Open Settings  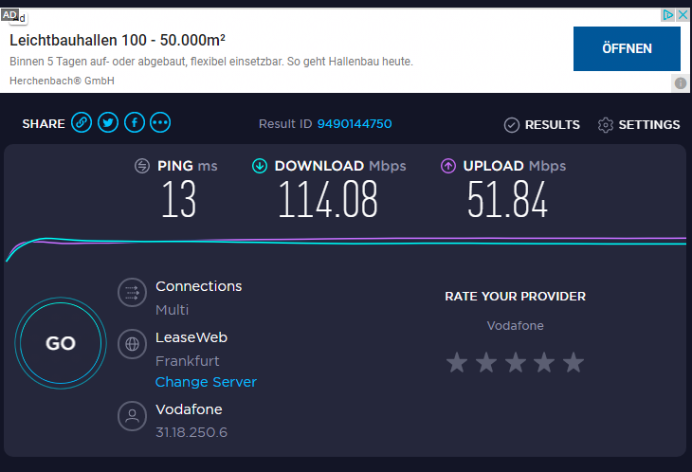click(639, 124)
